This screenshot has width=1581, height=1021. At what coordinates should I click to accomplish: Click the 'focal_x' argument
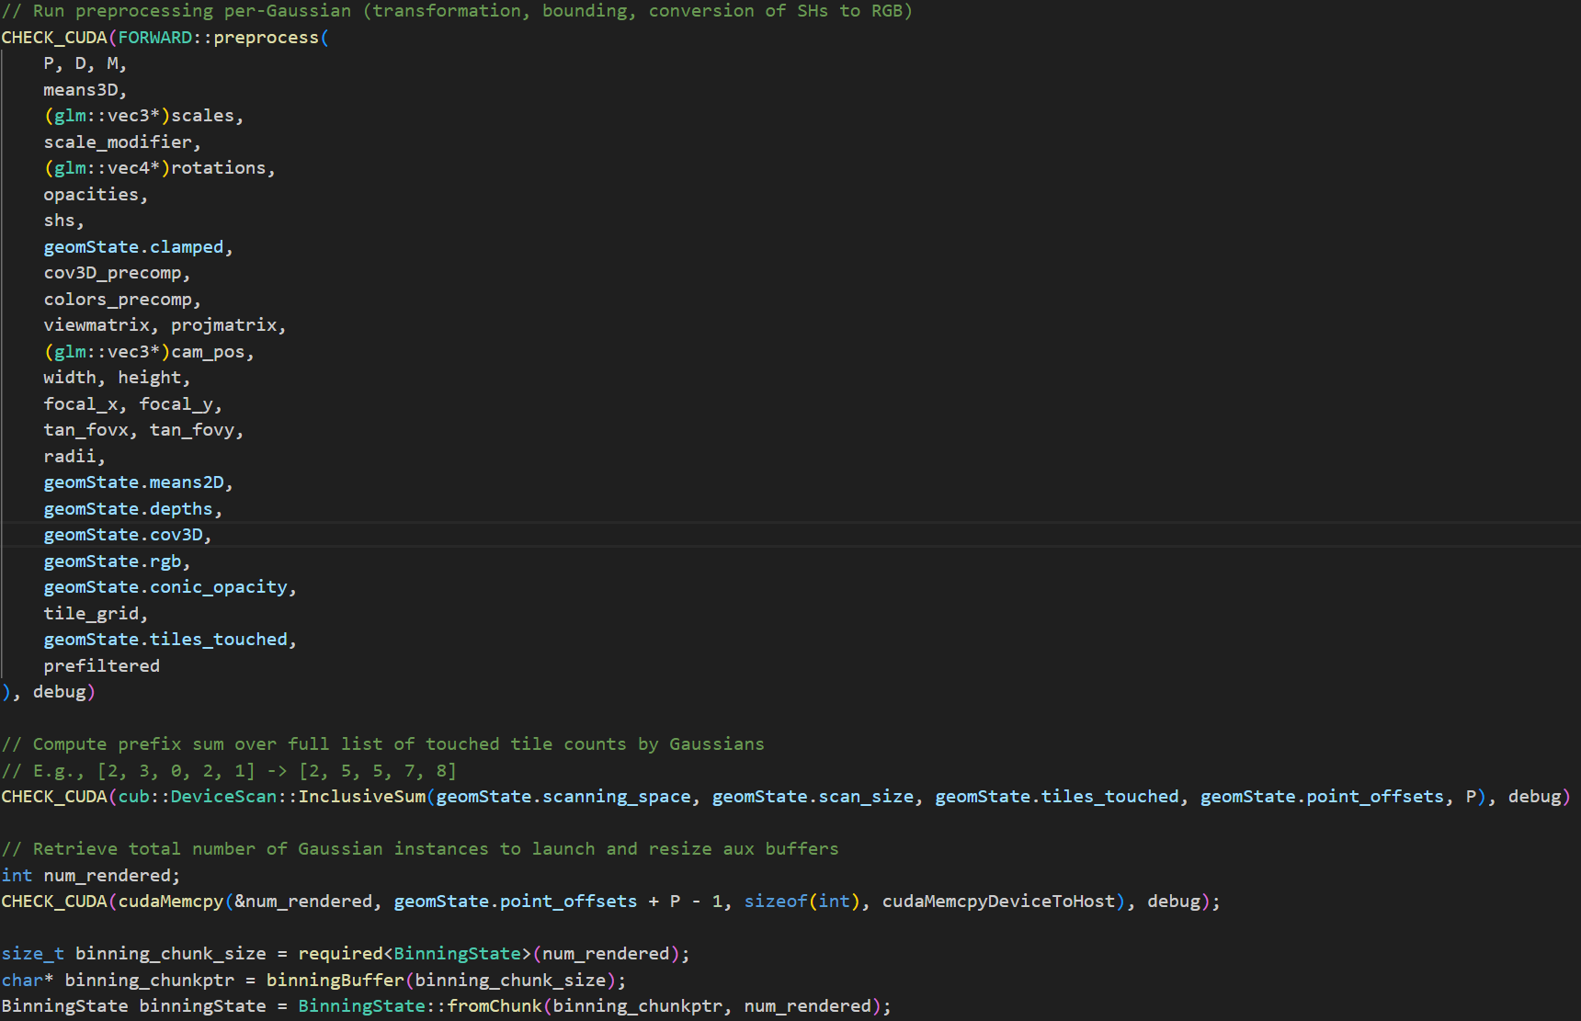(x=81, y=404)
